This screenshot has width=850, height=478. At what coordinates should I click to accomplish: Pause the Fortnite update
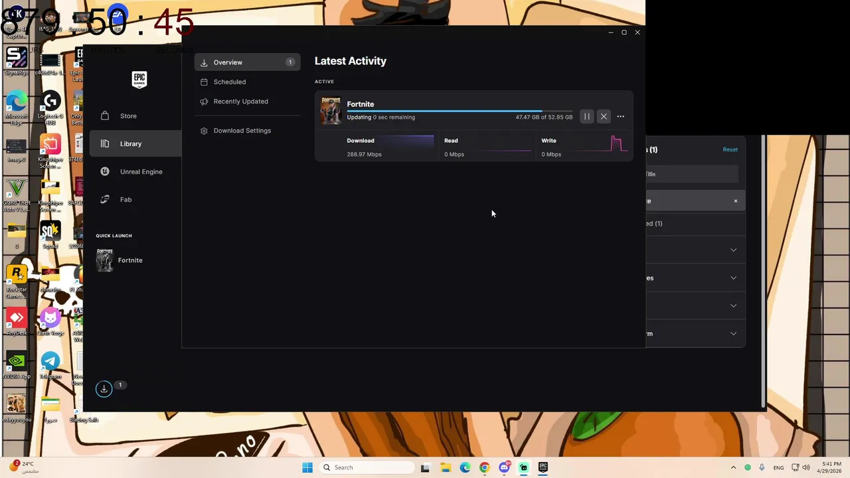pos(586,116)
